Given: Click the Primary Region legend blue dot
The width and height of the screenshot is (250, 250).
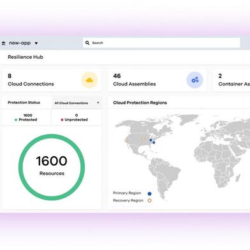Looking at the screenshot, I should (149, 193).
